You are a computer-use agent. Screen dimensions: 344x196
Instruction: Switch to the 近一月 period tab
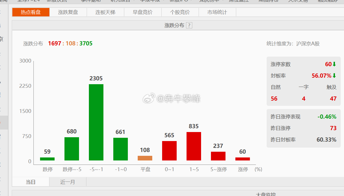(x=68, y=182)
